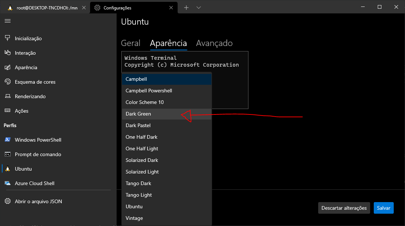The height and width of the screenshot is (226, 405).
Task: Open Esquema de cores settings page
Action: tap(58, 82)
